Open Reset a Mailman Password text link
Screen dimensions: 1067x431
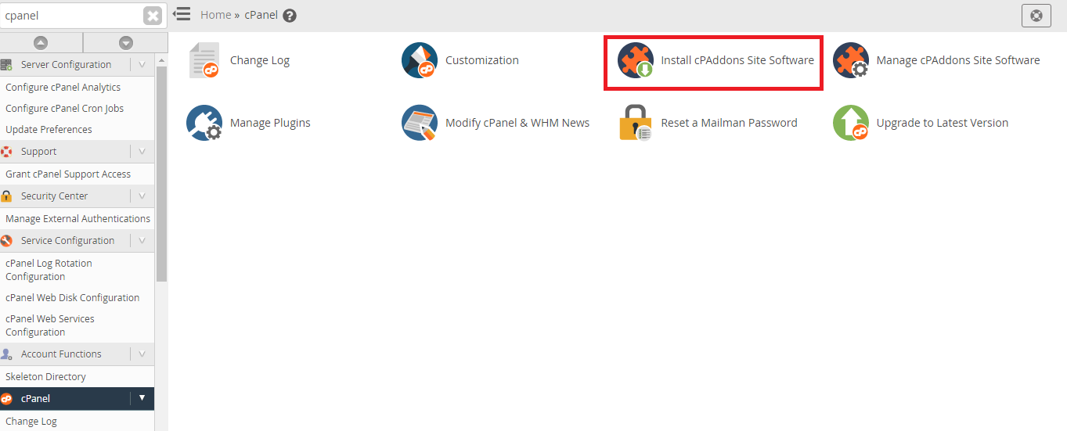pyautogui.click(x=729, y=123)
